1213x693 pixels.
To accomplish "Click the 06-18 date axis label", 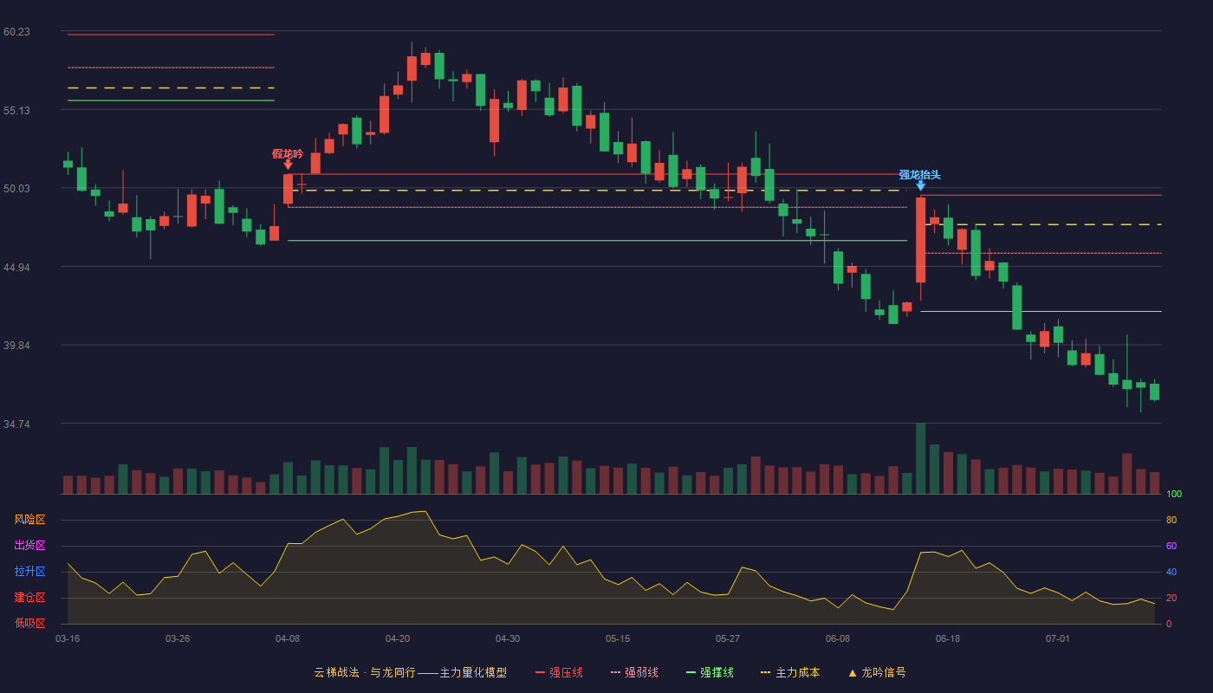I will pyautogui.click(x=948, y=638).
